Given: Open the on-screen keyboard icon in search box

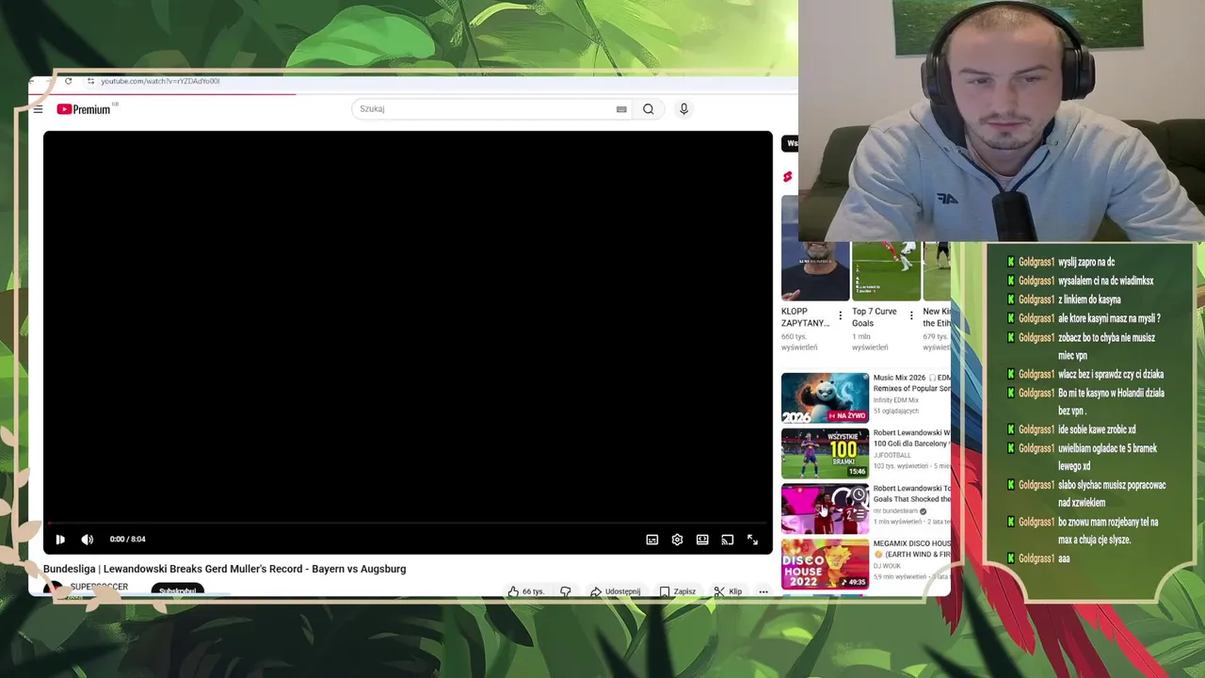Looking at the screenshot, I should click(x=621, y=109).
